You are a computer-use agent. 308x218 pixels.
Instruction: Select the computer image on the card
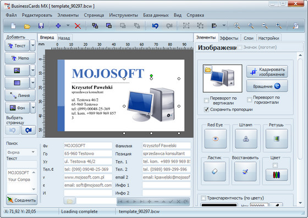151,105
